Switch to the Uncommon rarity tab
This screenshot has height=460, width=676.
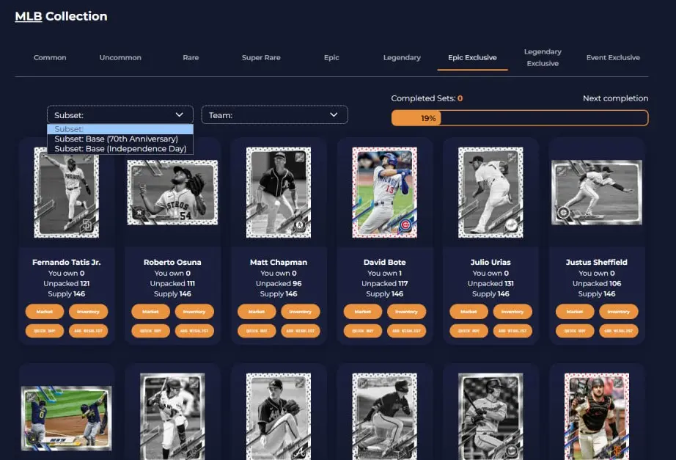pyautogui.click(x=120, y=57)
